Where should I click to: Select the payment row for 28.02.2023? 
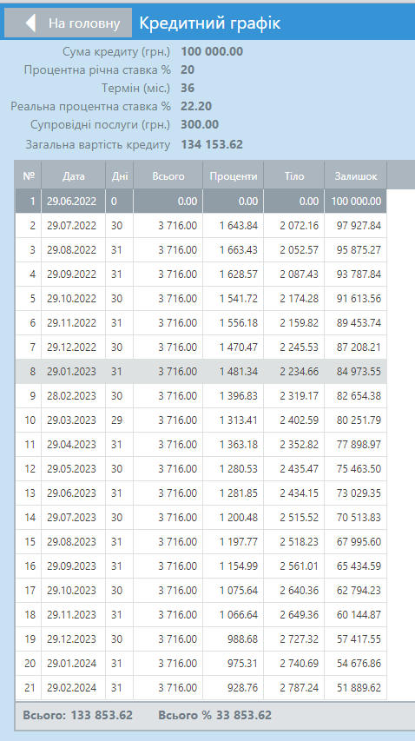pos(201,396)
